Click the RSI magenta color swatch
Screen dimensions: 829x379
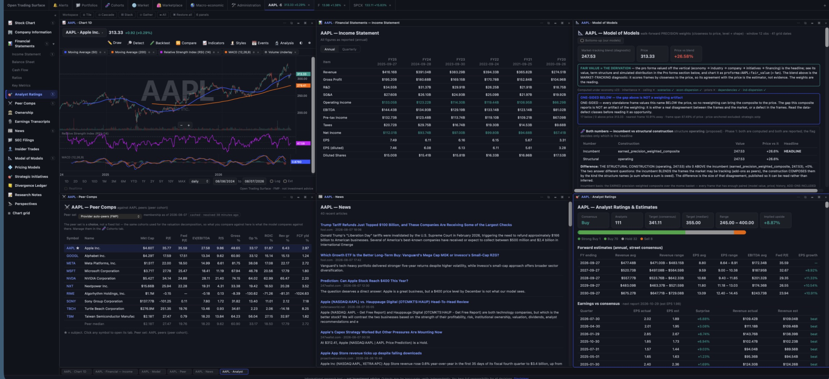pos(161,52)
